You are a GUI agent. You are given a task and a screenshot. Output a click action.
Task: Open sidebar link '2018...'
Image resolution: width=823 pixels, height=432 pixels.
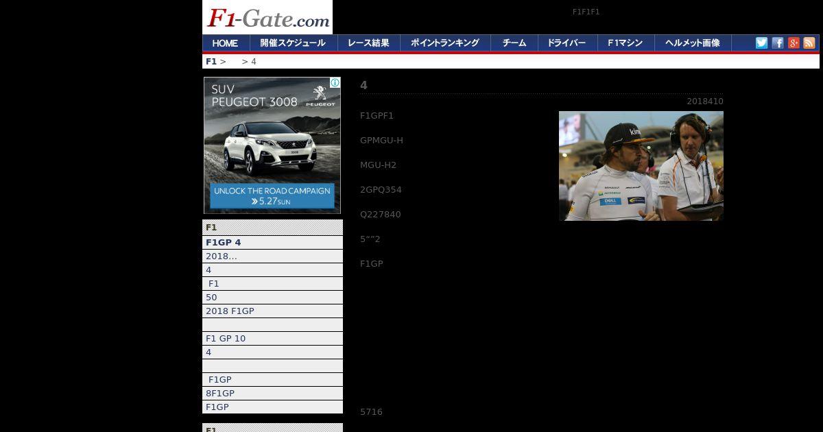[272, 256]
